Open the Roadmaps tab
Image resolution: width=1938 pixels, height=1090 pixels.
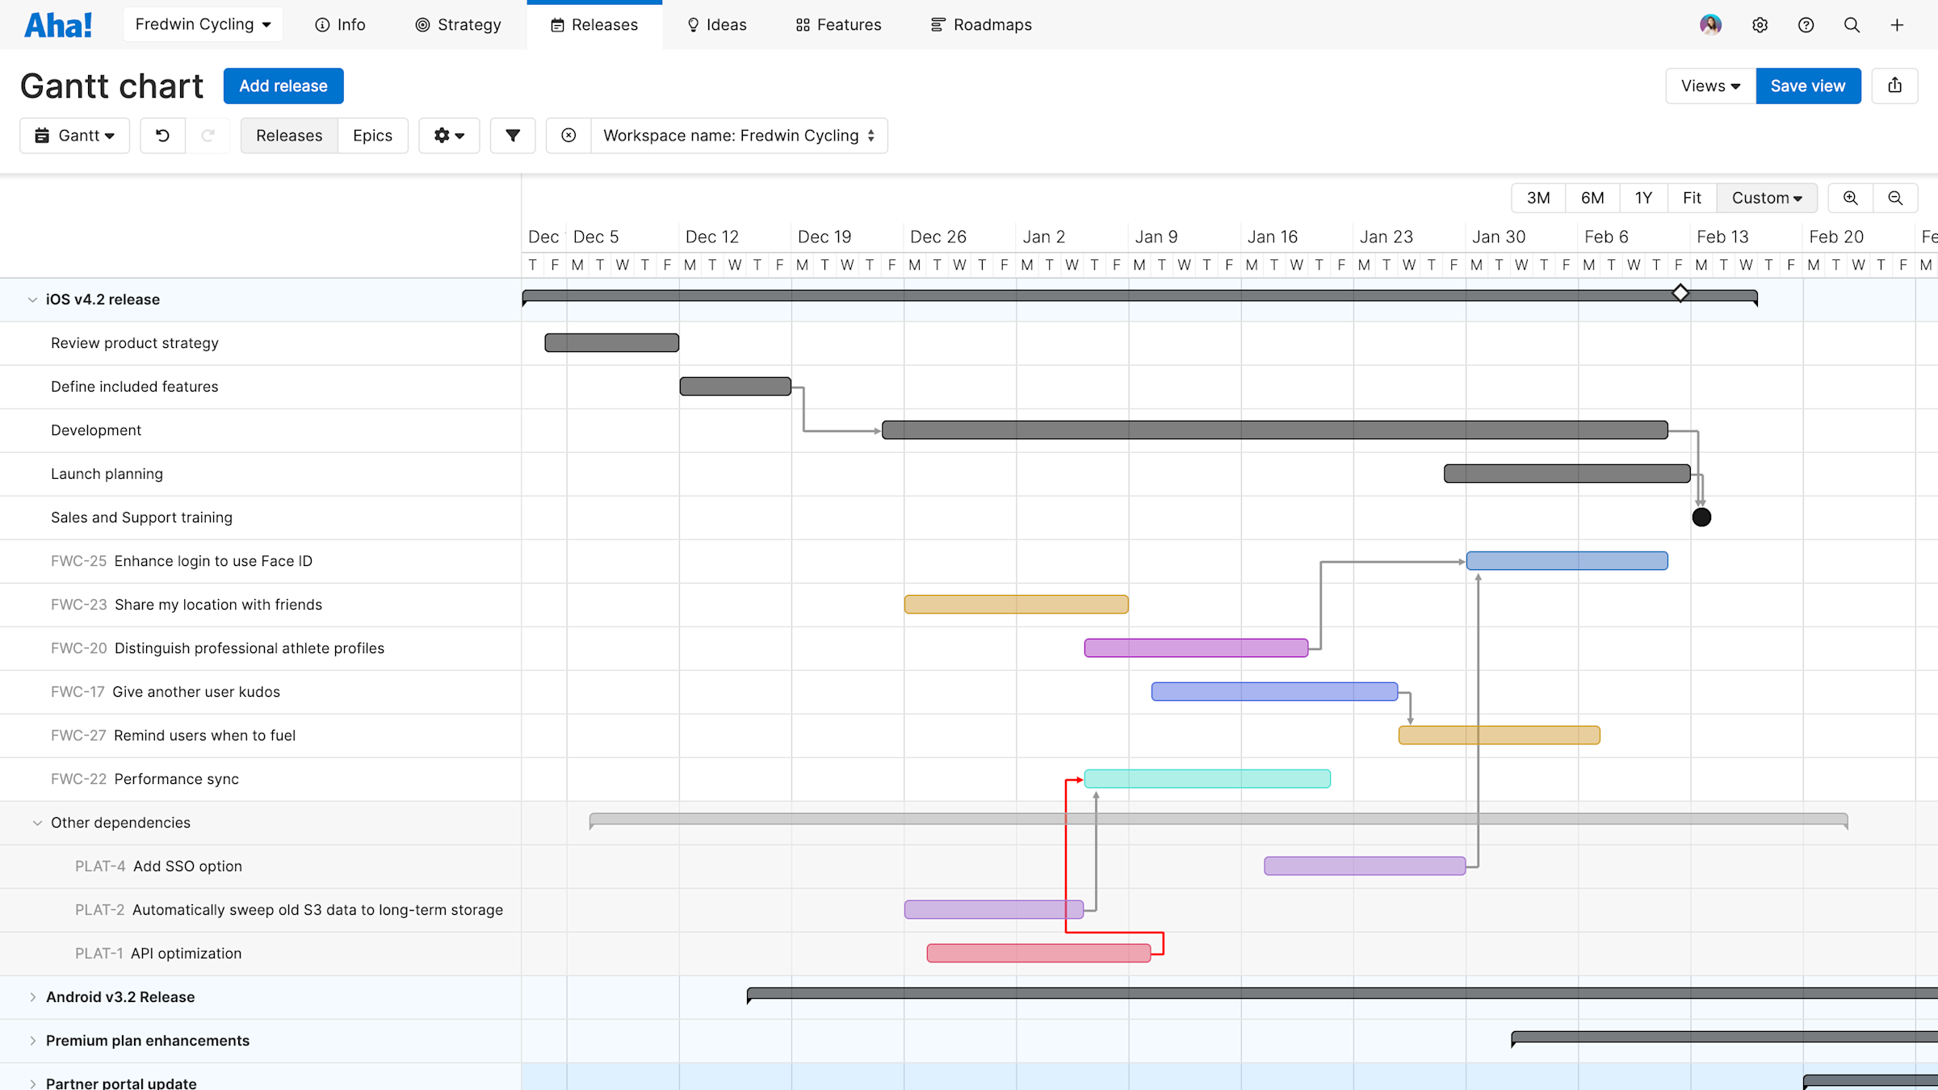[x=981, y=24]
